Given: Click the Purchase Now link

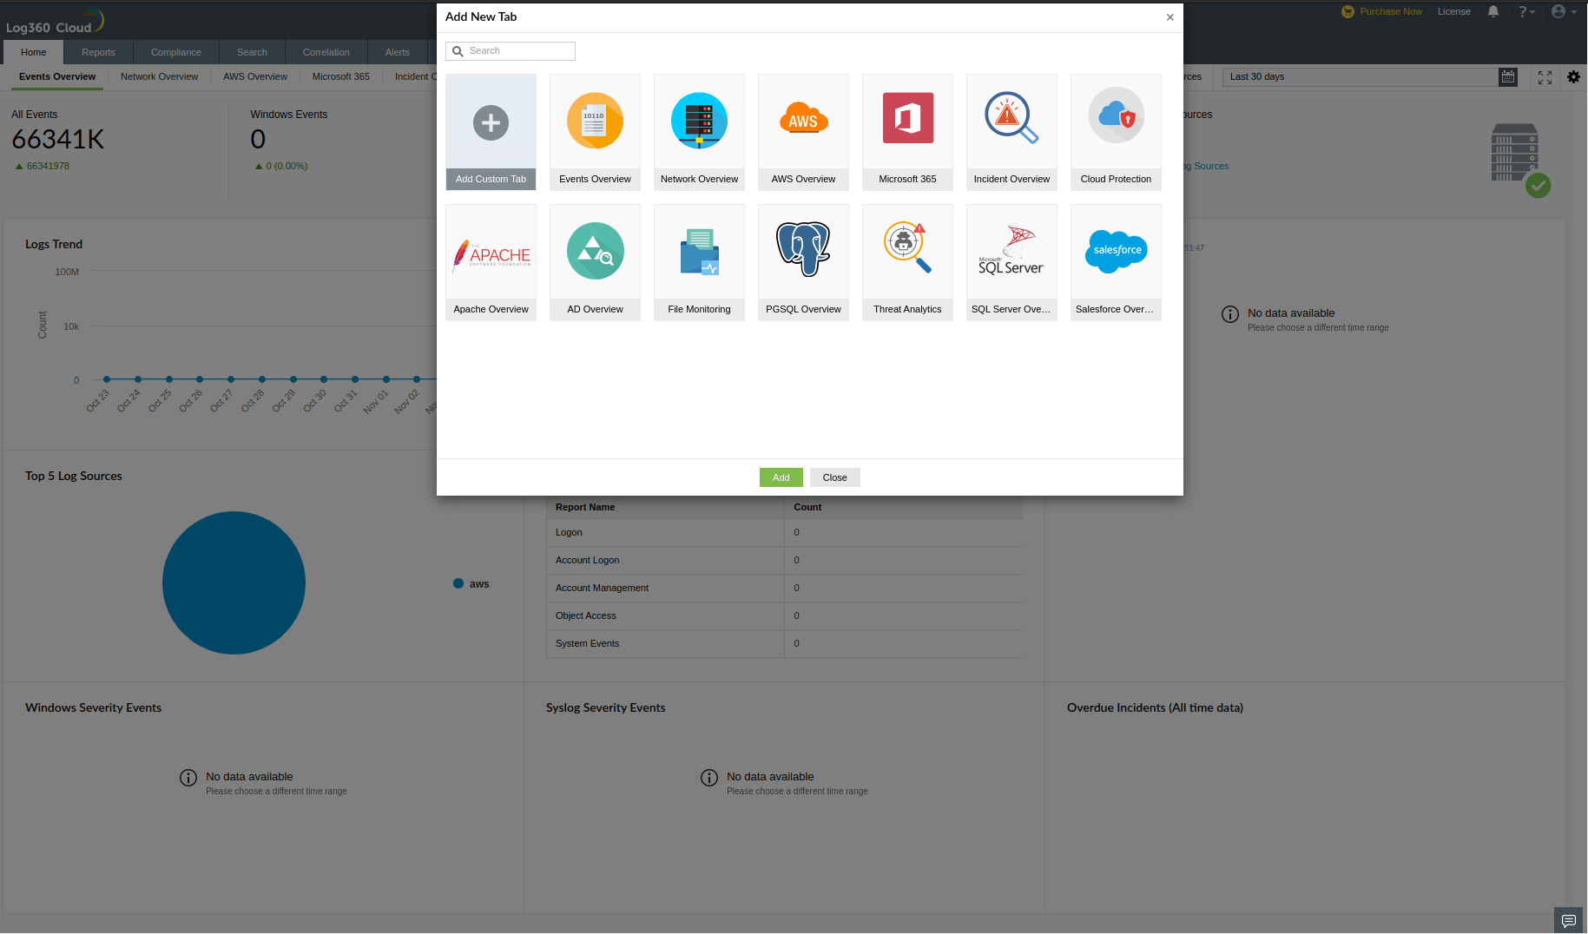Looking at the screenshot, I should (1391, 12).
